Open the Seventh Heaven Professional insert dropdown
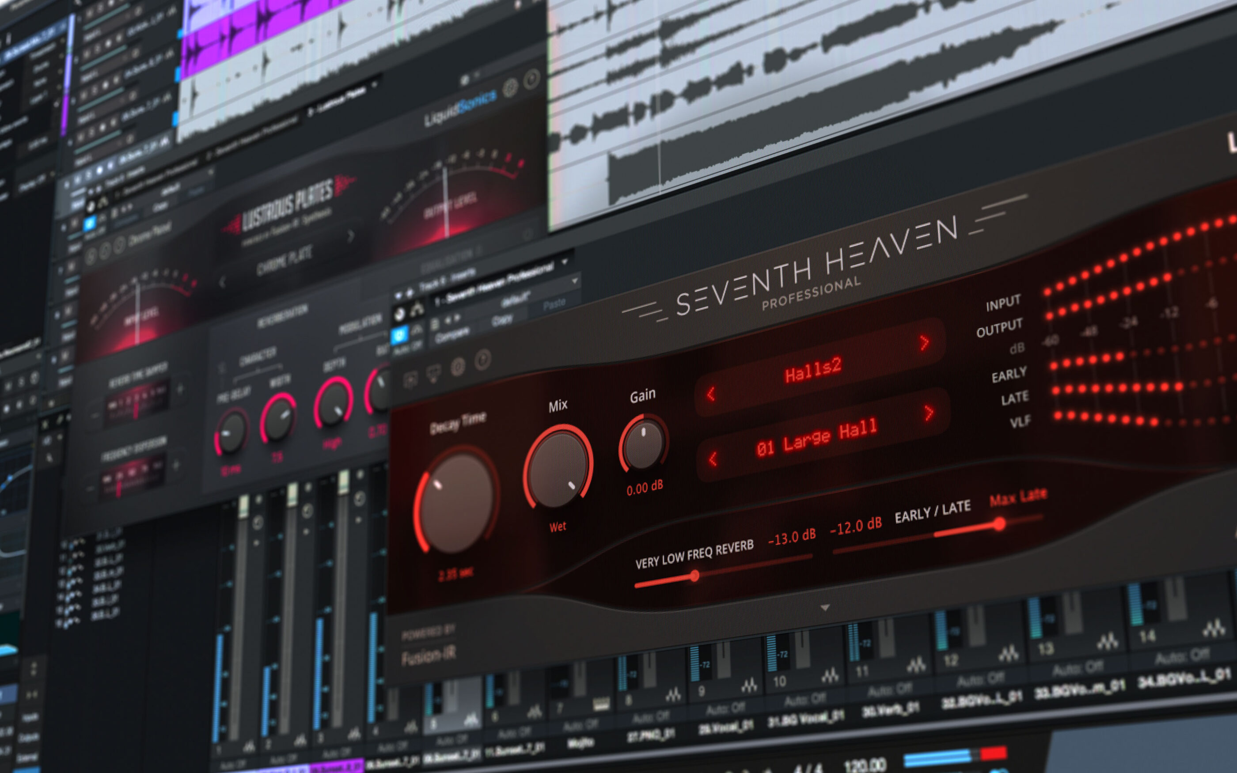The height and width of the screenshot is (773, 1237). pyautogui.click(x=565, y=262)
